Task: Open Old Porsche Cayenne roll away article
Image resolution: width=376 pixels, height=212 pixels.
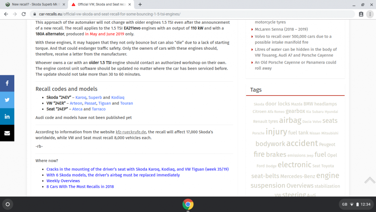Action: click(296, 65)
